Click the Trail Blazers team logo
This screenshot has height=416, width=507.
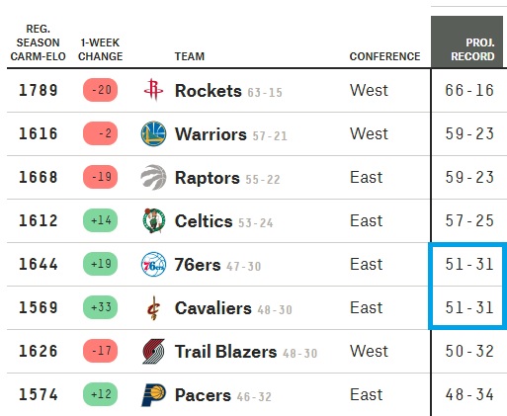(x=153, y=351)
